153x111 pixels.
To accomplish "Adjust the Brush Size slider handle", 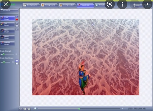I will (4, 62).
